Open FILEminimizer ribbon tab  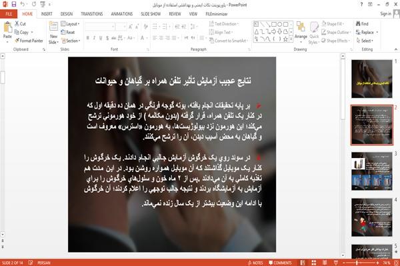(217, 14)
